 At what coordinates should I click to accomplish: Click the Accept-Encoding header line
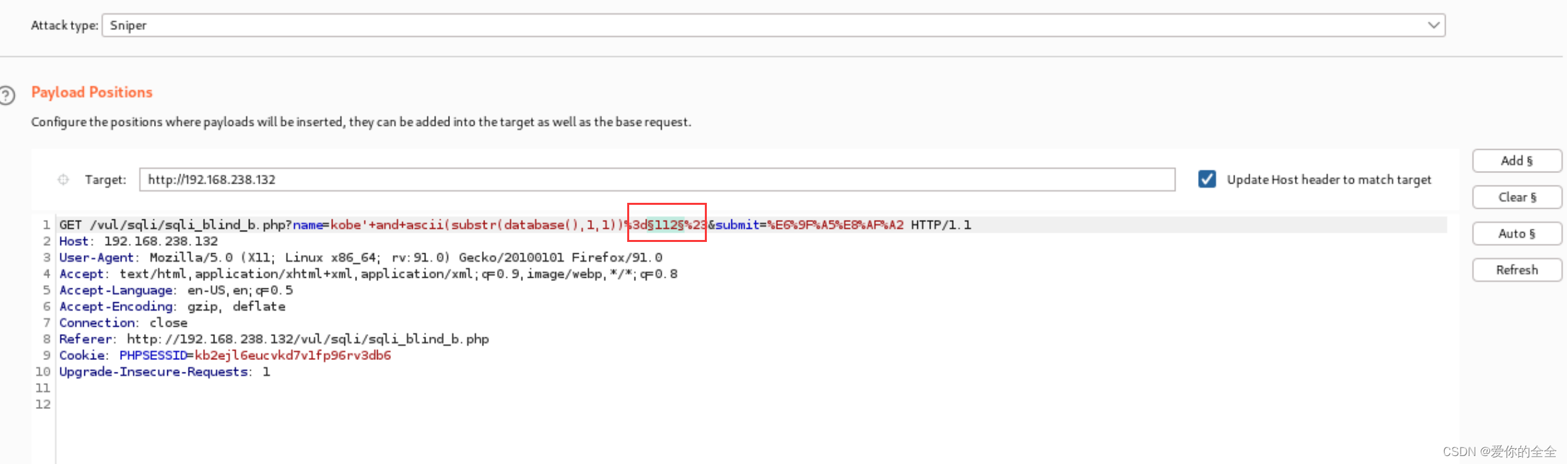pos(173,306)
